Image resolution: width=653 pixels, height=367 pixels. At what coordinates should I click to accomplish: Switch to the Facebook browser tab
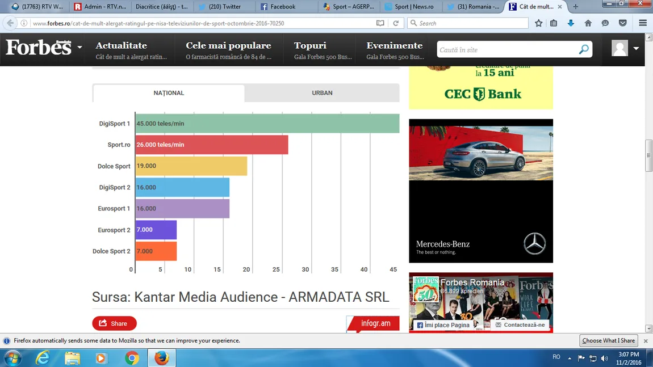click(287, 7)
